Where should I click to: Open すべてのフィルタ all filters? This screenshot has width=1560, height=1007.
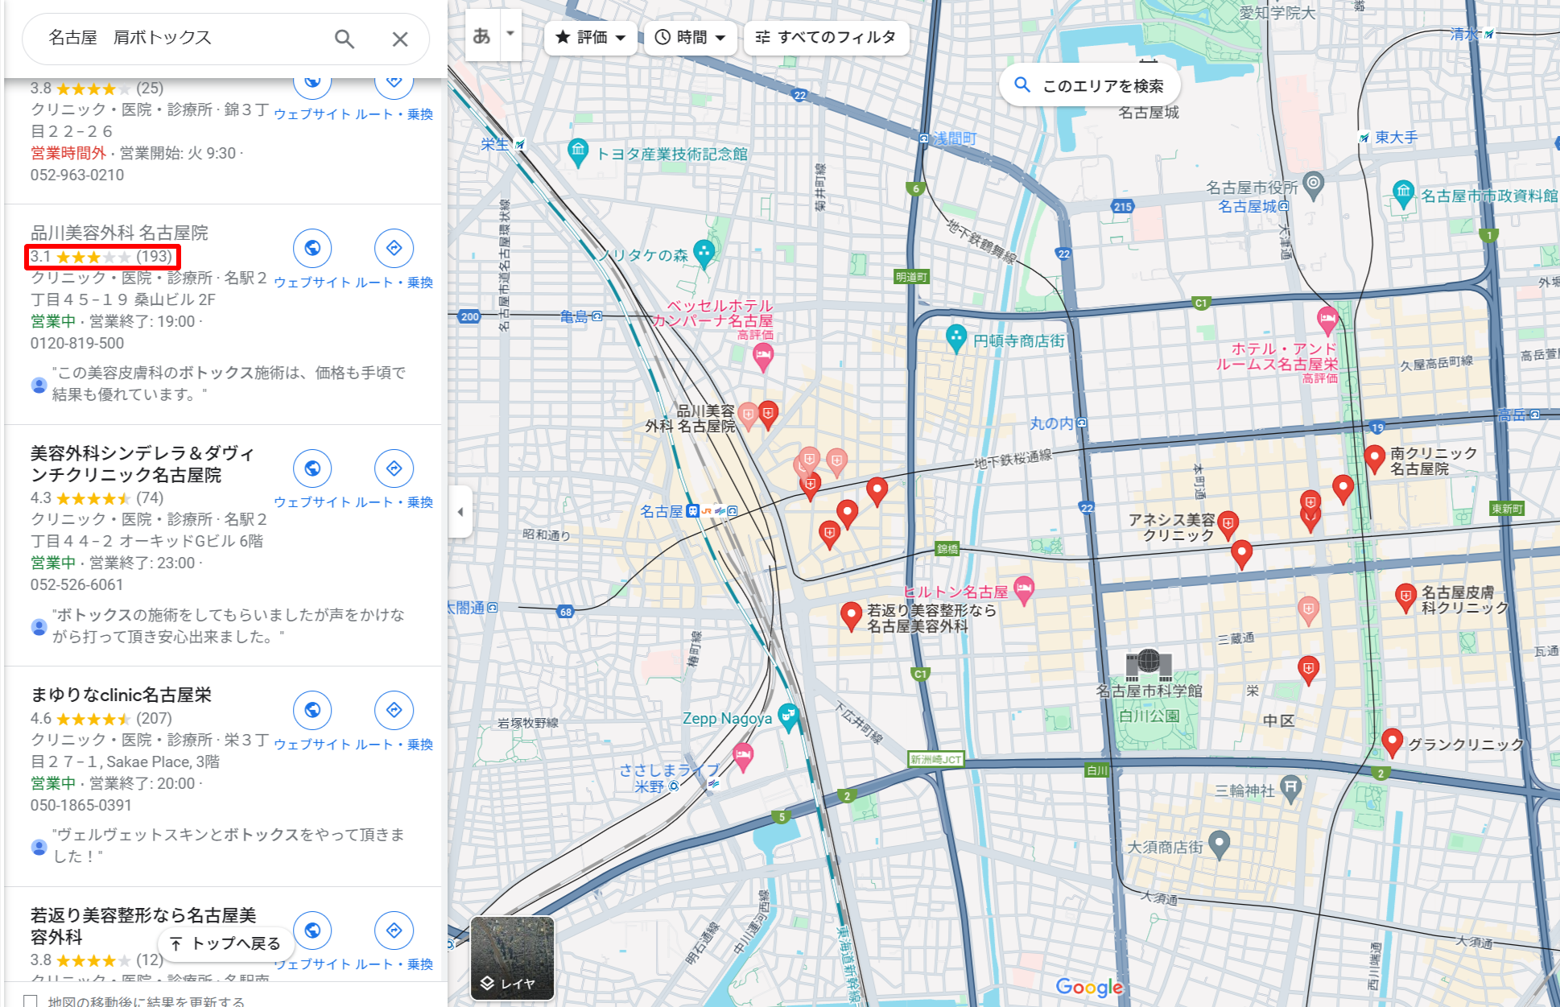point(827,37)
